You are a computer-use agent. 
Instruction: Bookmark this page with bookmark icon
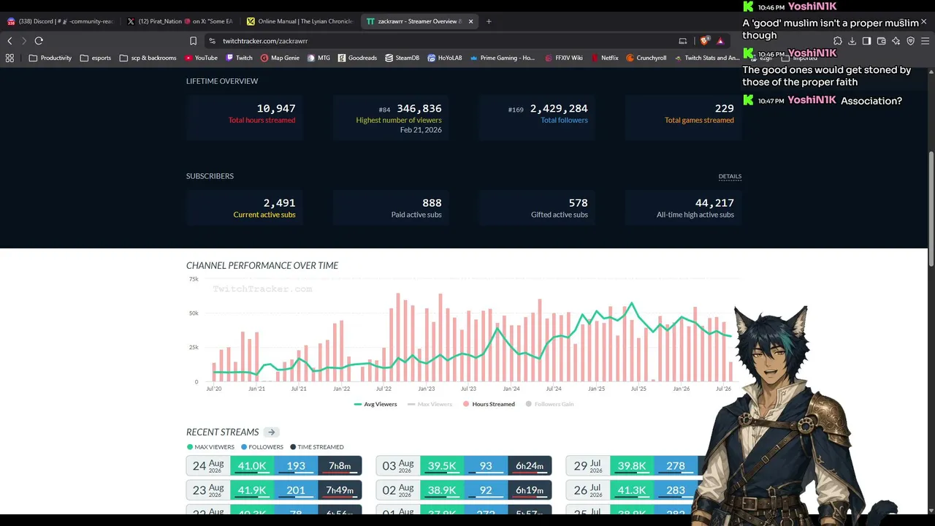[193, 41]
